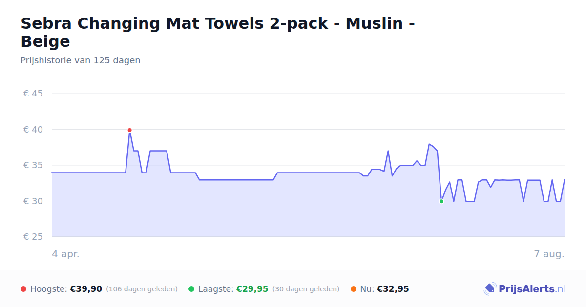Click the € 40 axis label
The image size is (586, 307).
pos(33,129)
